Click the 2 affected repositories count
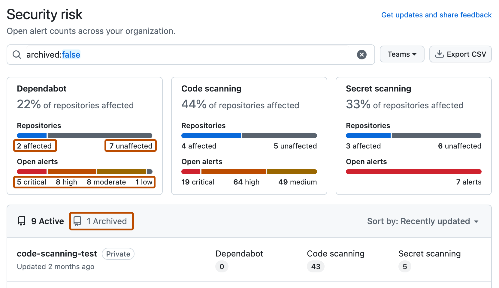Image resolution: width=499 pixels, height=288 pixels. (x=35, y=146)
